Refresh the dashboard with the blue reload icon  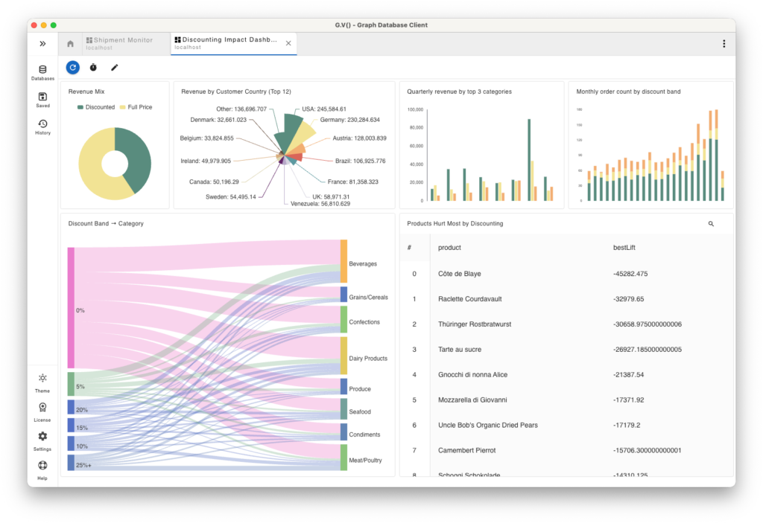click(x=72, y=67)
